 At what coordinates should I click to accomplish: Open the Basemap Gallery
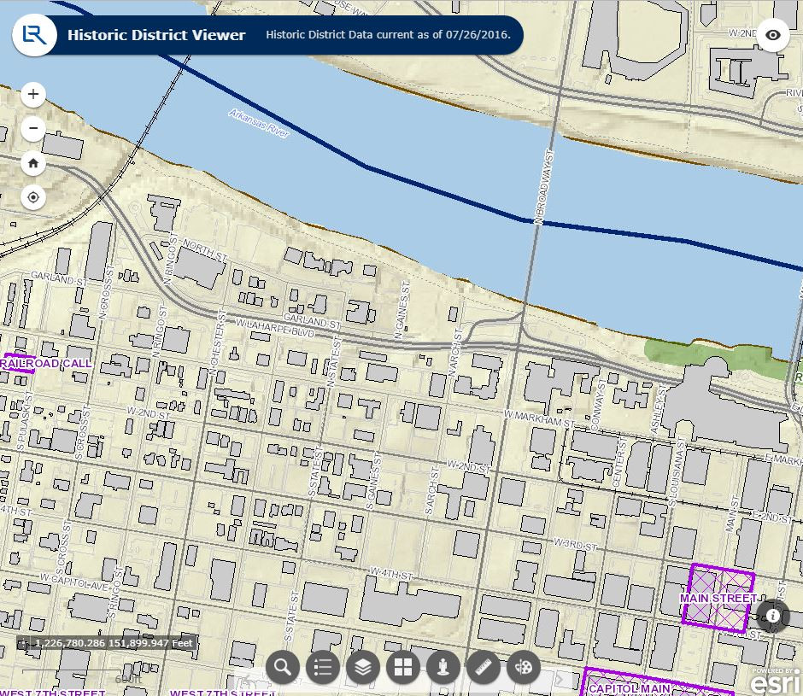(402, 667)
